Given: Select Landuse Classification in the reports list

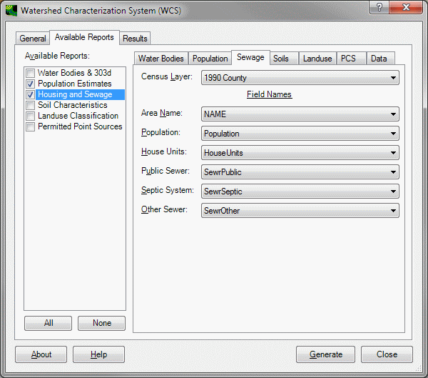Looking at the screenshot, I should (x=78, y=116).
